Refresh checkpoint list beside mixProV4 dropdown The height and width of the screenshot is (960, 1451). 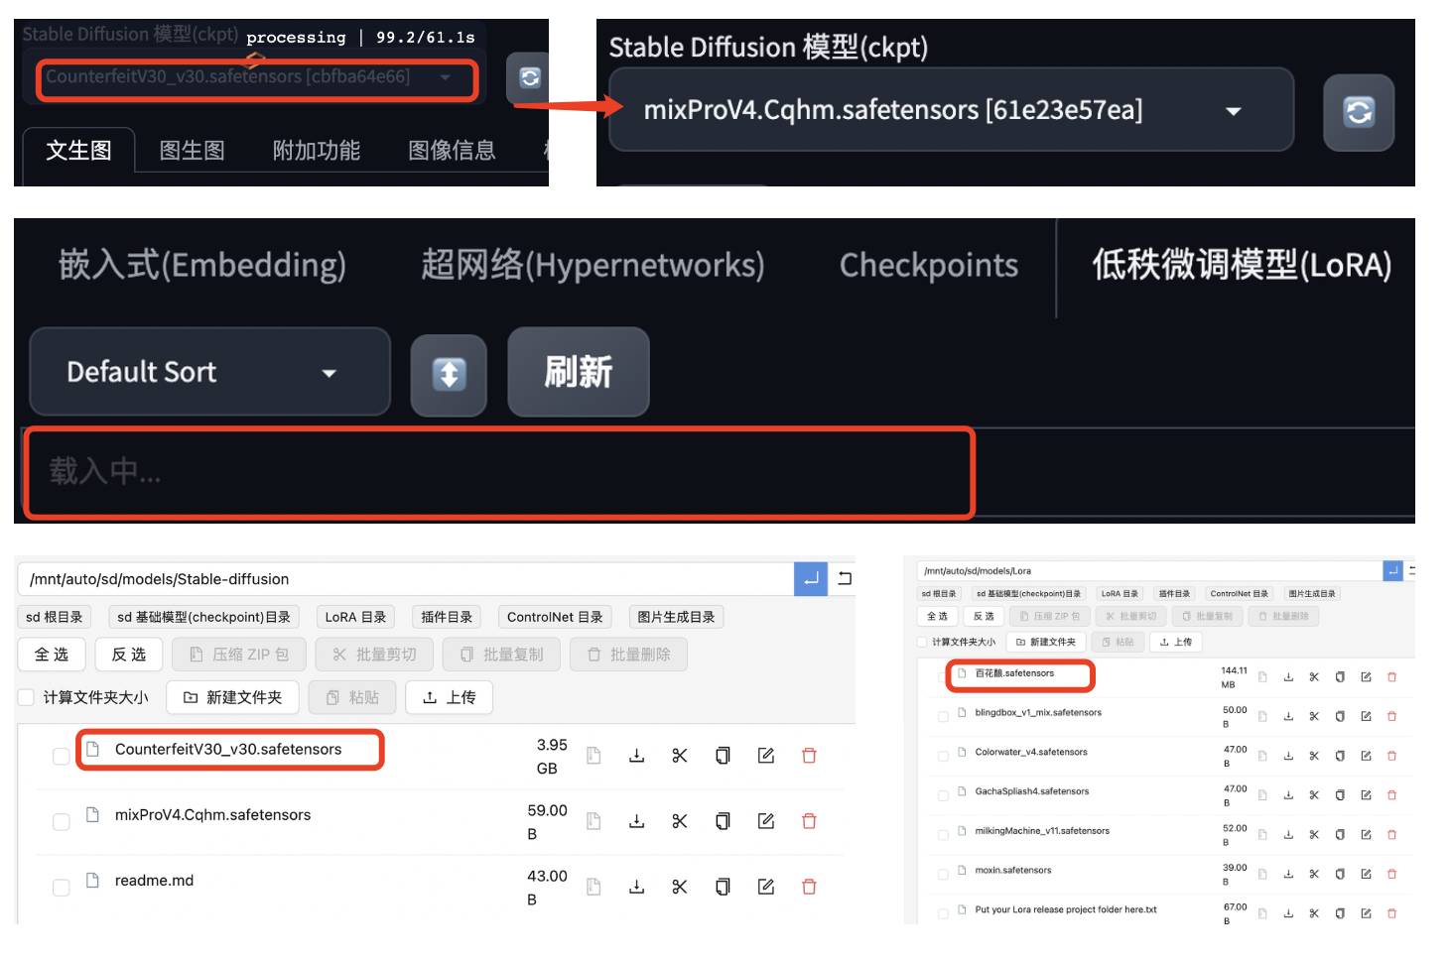tap(1359, 111)
